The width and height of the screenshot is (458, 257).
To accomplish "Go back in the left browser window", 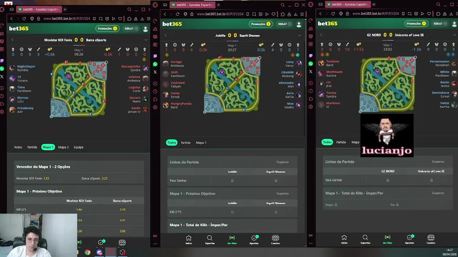I will (x=11, y=19).
